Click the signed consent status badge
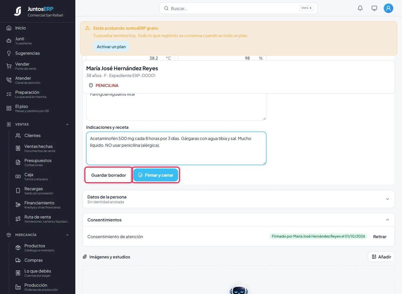Screen dimensions: 402x294 [x=318, y=236]
